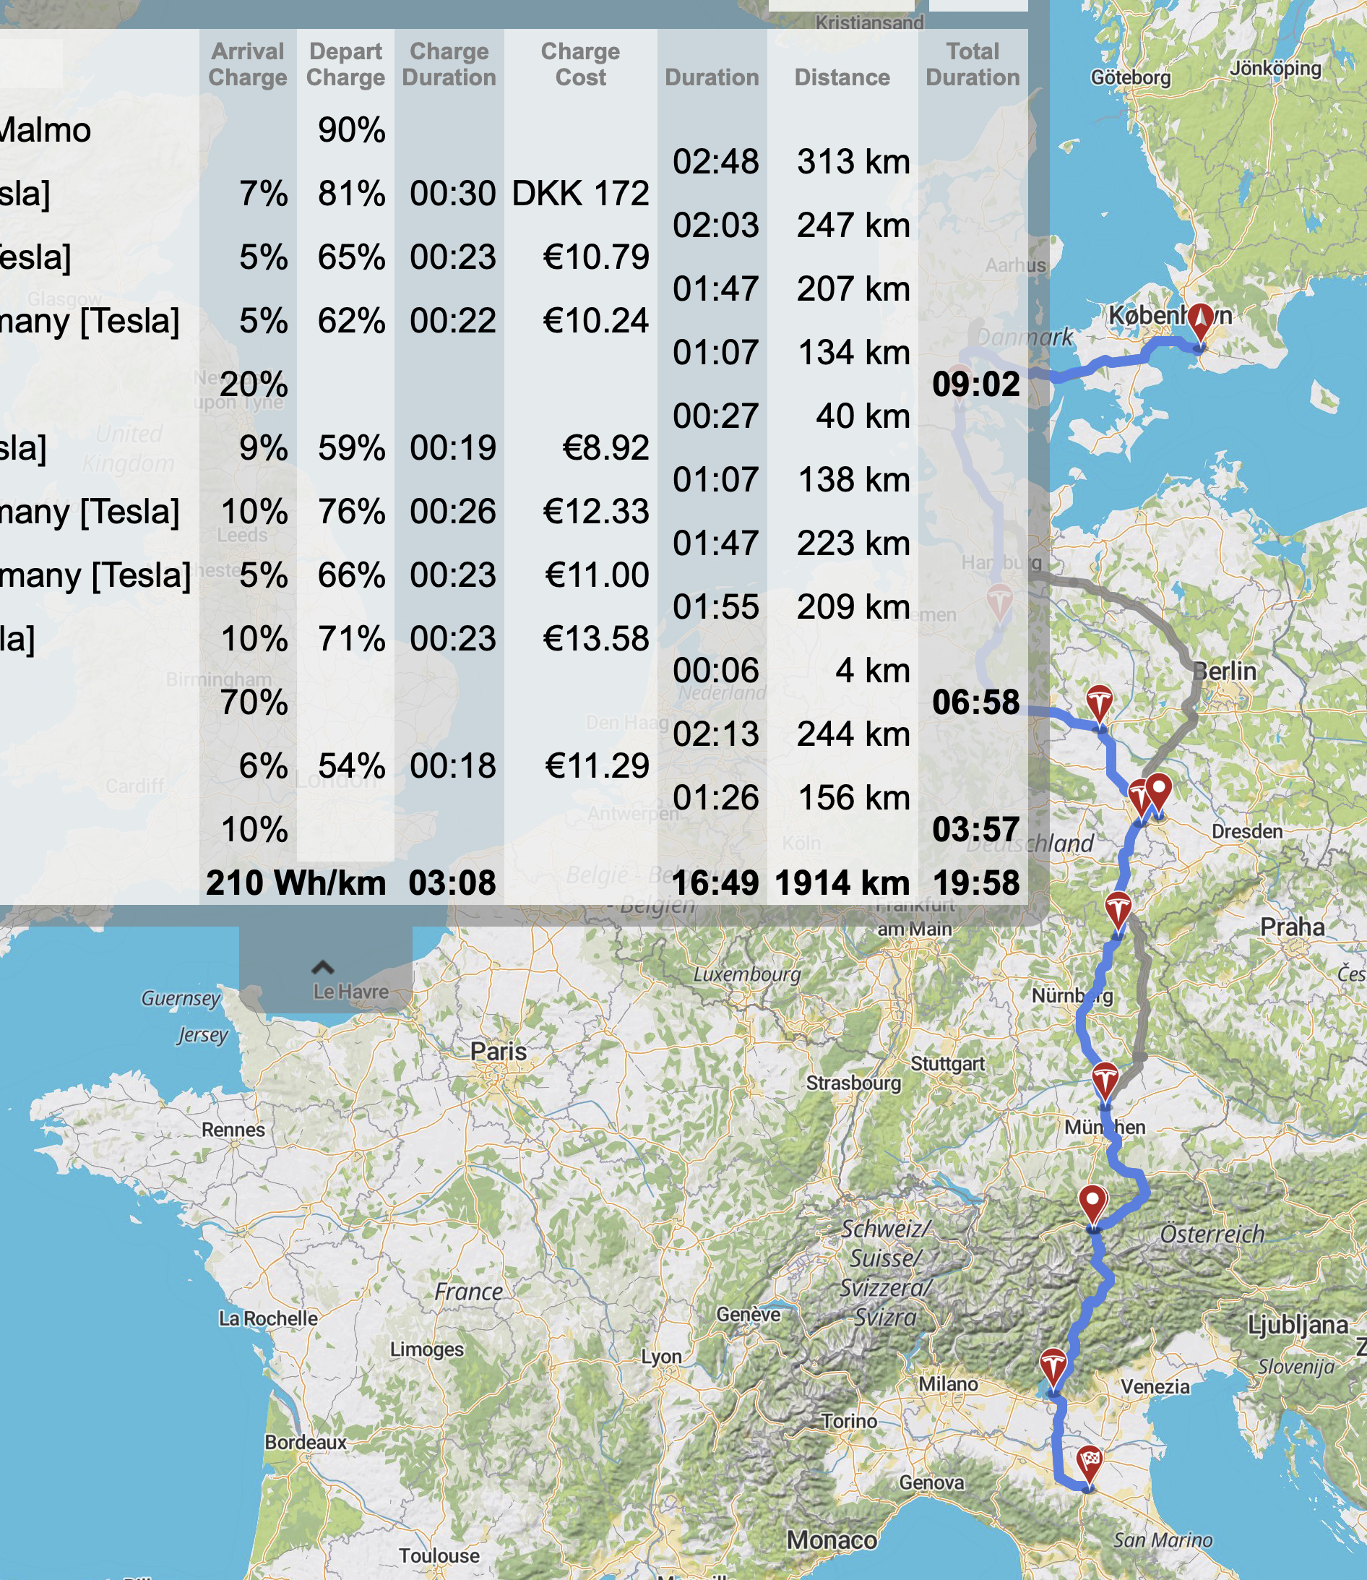
Task: Select the Tesla Supercharger marker west of Berlin
Action: coord(1099,706)
